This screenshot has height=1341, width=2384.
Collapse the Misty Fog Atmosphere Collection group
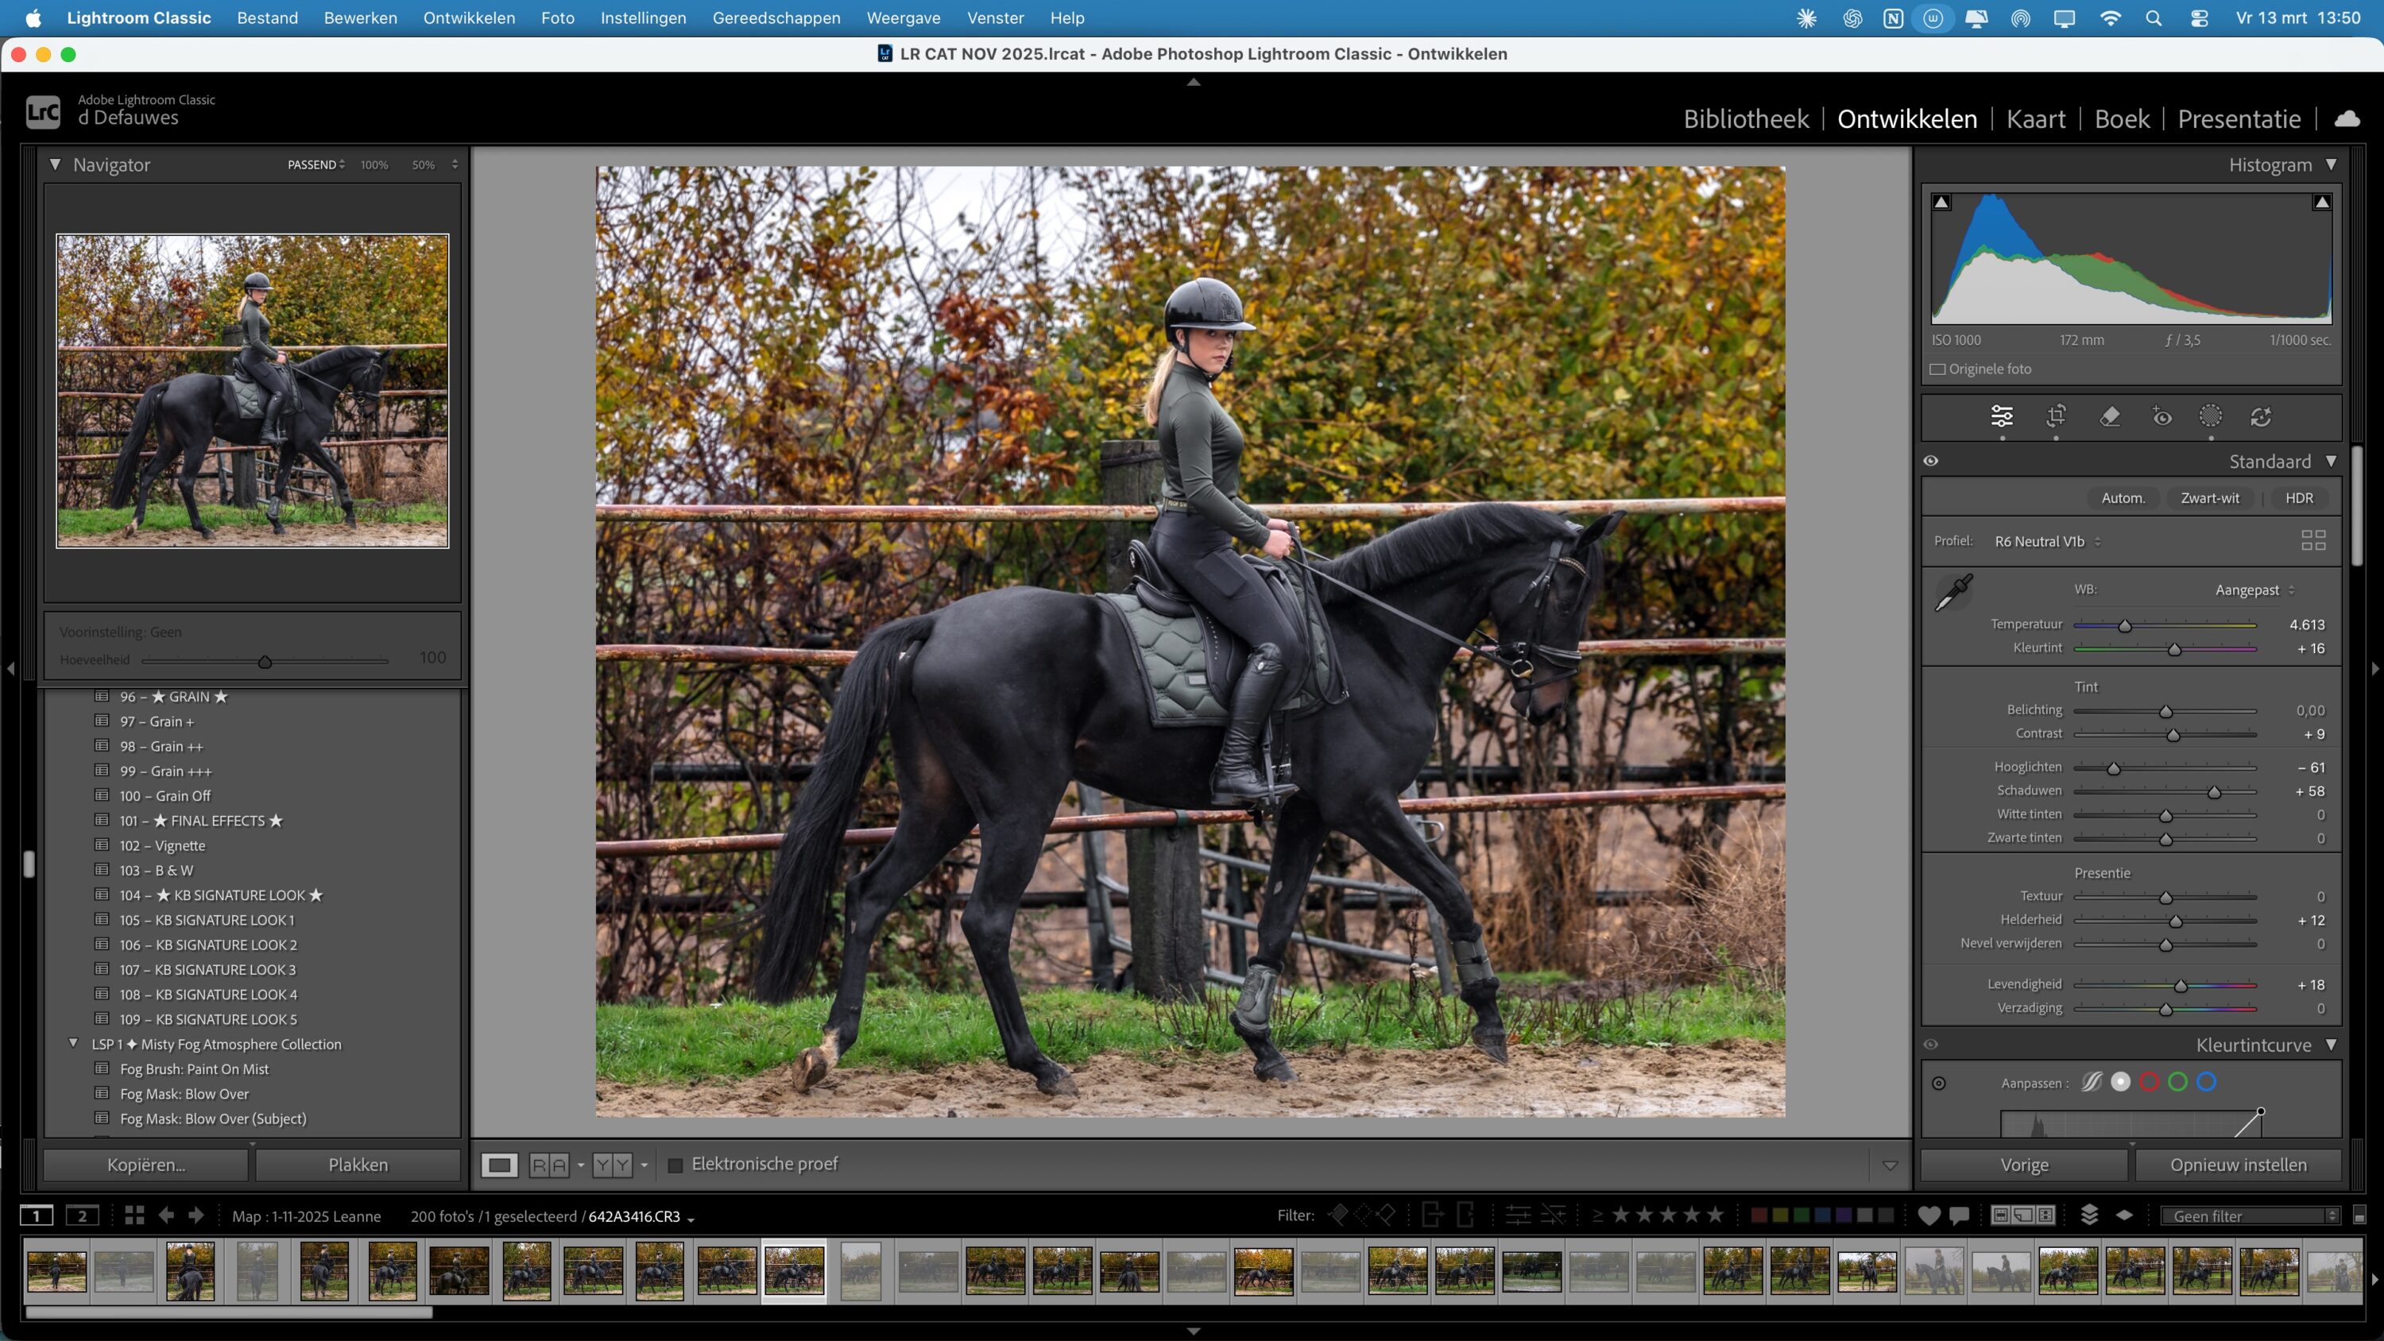click(74, 1044)
